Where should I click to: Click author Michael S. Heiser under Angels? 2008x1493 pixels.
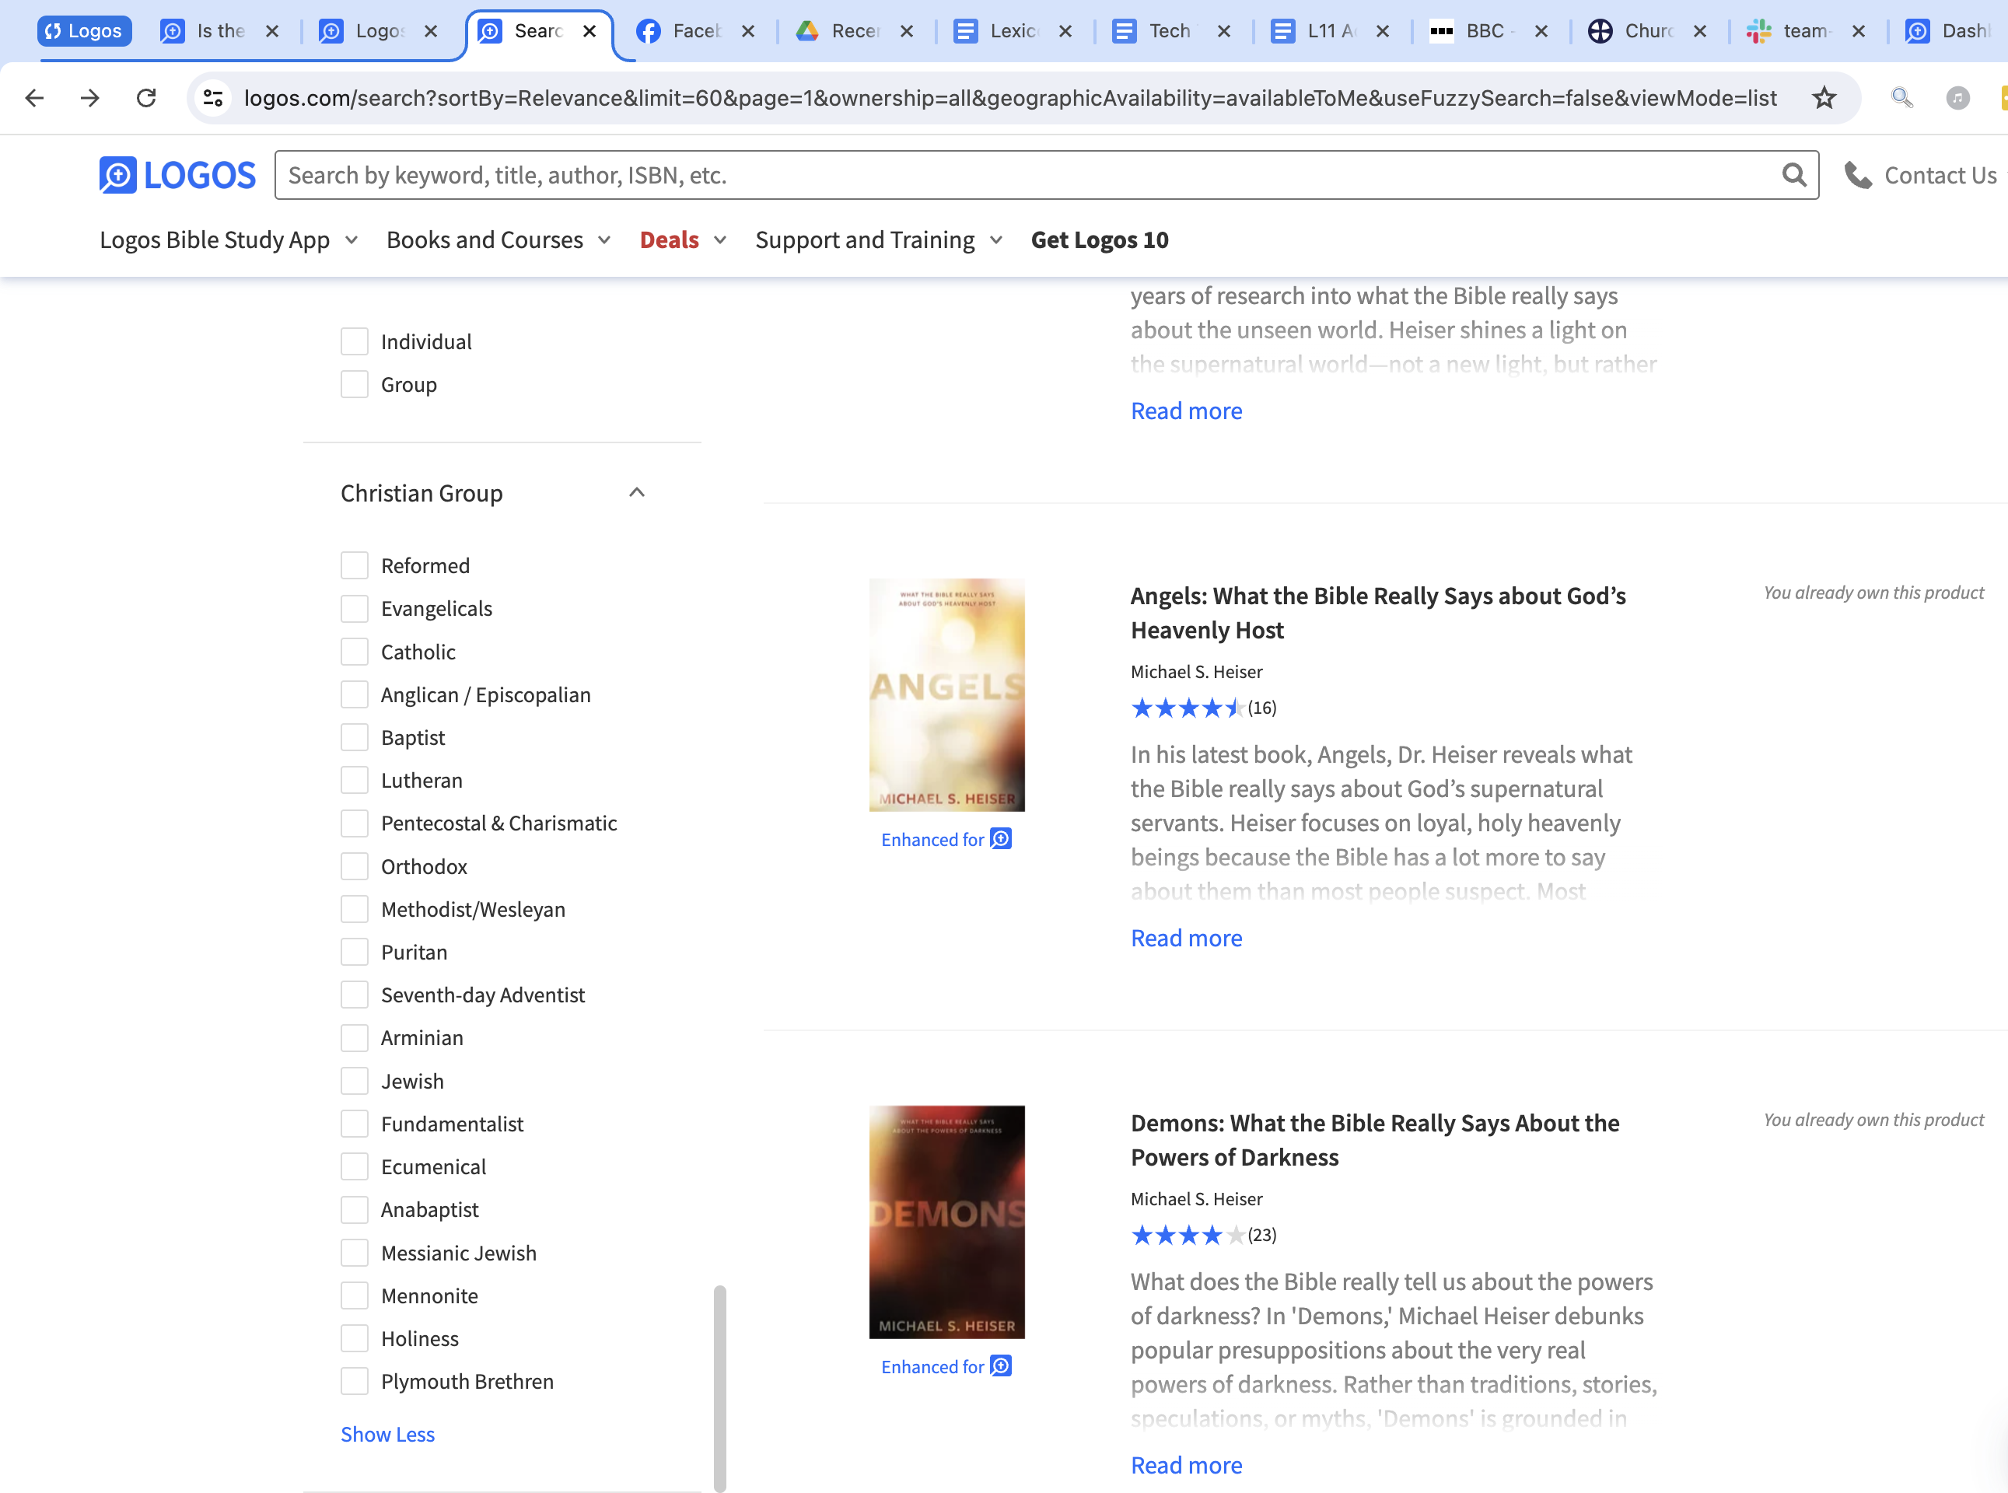point(1195,672)
